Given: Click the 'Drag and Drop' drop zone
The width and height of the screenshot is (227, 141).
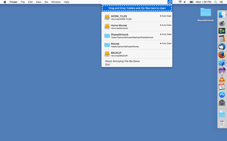Looking at the screenshot, I should (x=137, y=8).
